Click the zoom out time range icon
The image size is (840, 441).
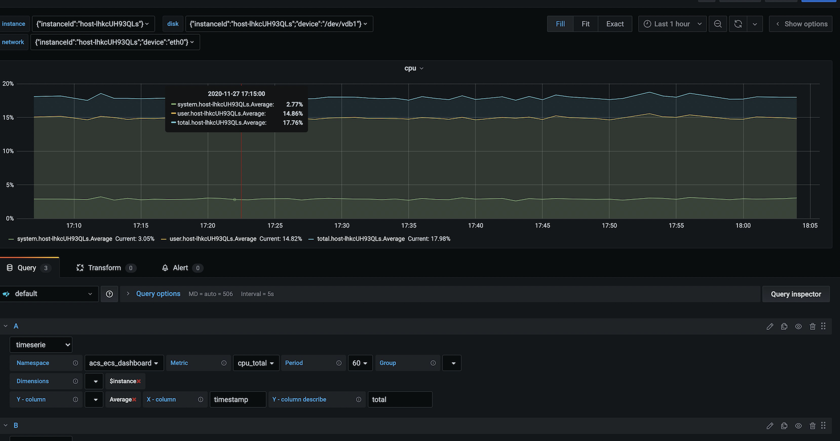(717, 24)
